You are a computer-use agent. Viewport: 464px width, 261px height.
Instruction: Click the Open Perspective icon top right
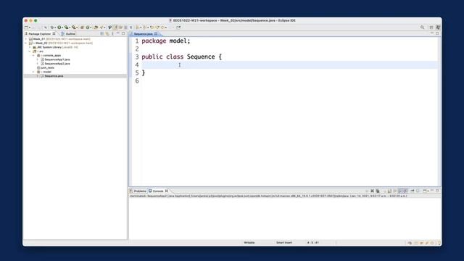(431, 28)
